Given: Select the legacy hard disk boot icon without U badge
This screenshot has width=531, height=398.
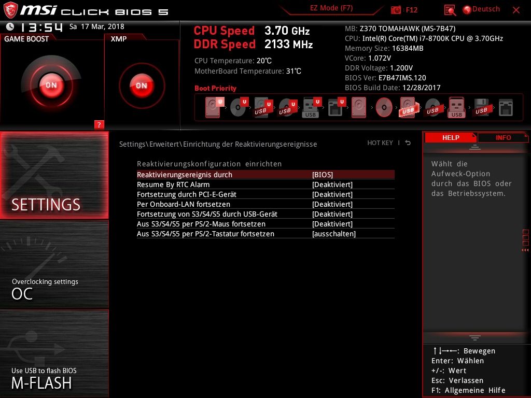Looking at the screenshot, I should 359,107.
